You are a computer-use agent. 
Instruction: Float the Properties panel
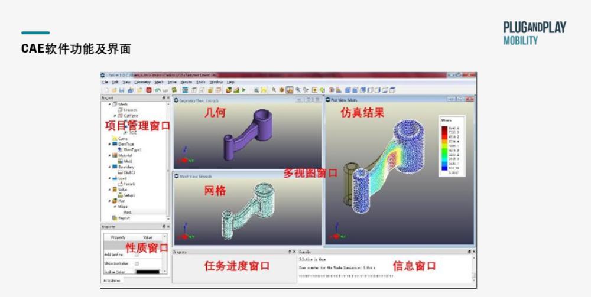(164, 227)
